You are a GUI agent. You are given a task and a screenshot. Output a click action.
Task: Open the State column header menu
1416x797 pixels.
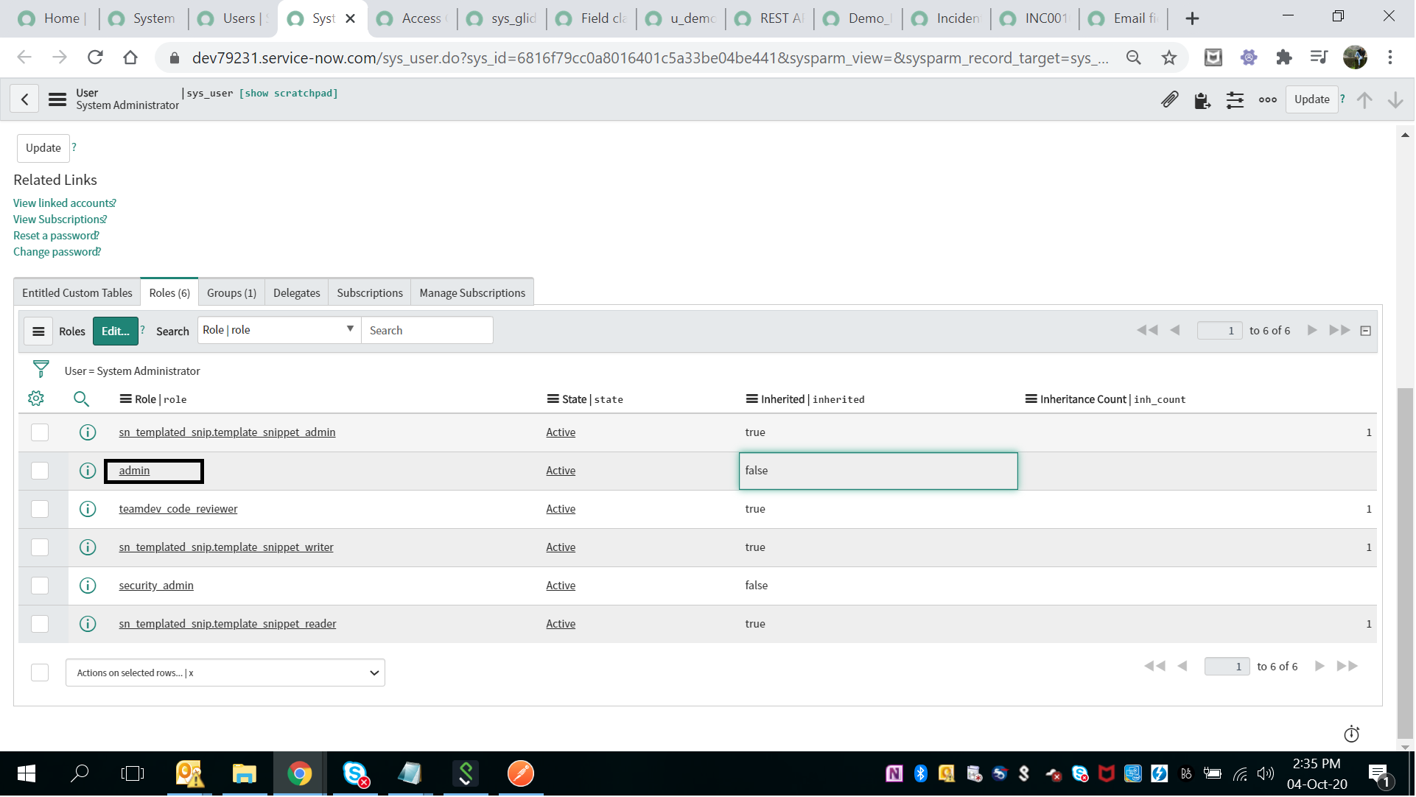click(x=553, y=399)
